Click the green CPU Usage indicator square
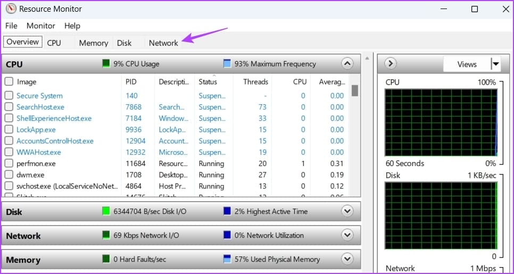 [106, 64]
